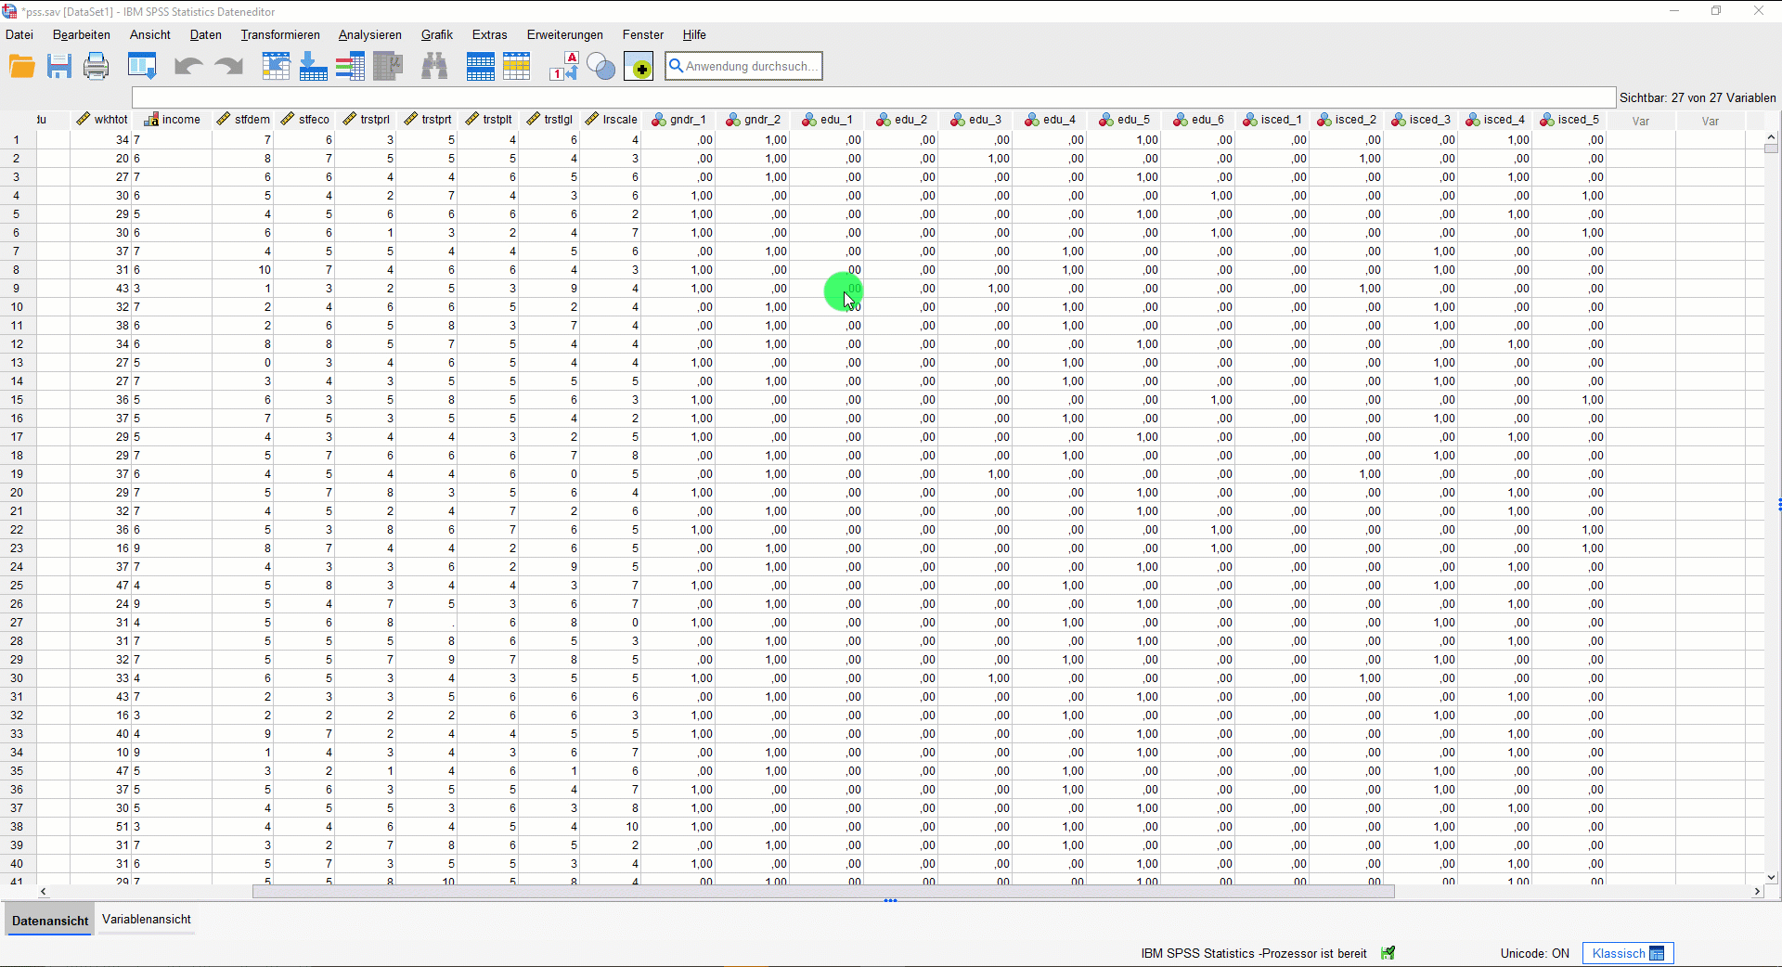Select the gndr_1 column header
This screenshot has height=967, width=1782.
(x=678, y=120)
